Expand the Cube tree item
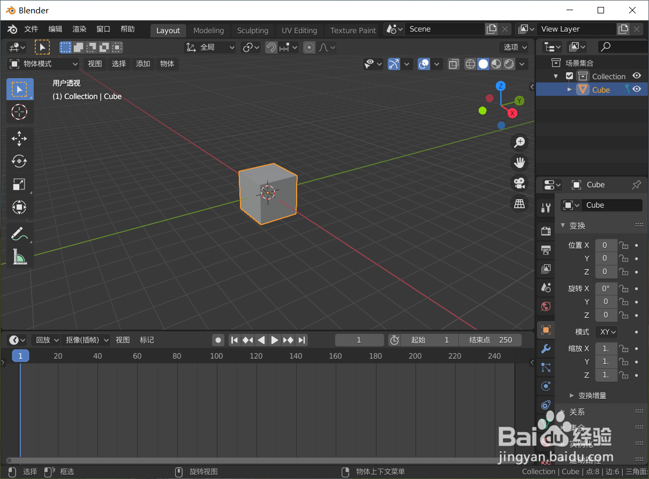 click(570, 89)
